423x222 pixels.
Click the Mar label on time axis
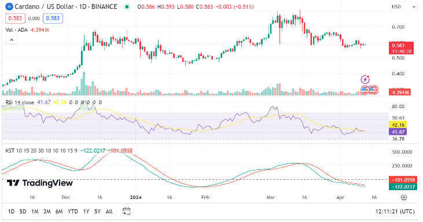pos(271,198)
